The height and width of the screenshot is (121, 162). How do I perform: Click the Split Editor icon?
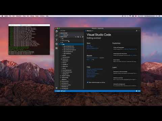pos(137,31)
